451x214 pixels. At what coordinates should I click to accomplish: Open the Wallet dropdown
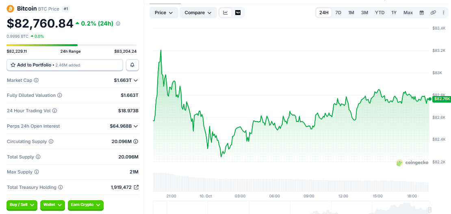52,205
